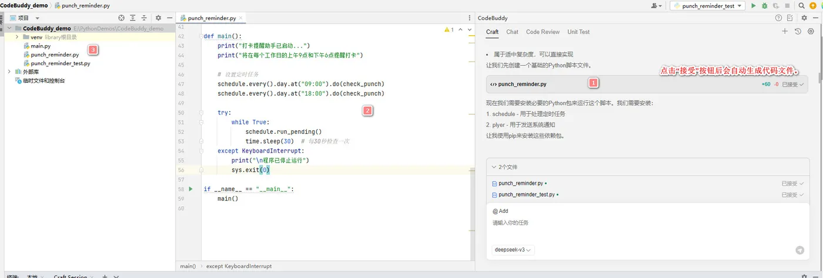Expand all items in the project tree

[133, 18]
